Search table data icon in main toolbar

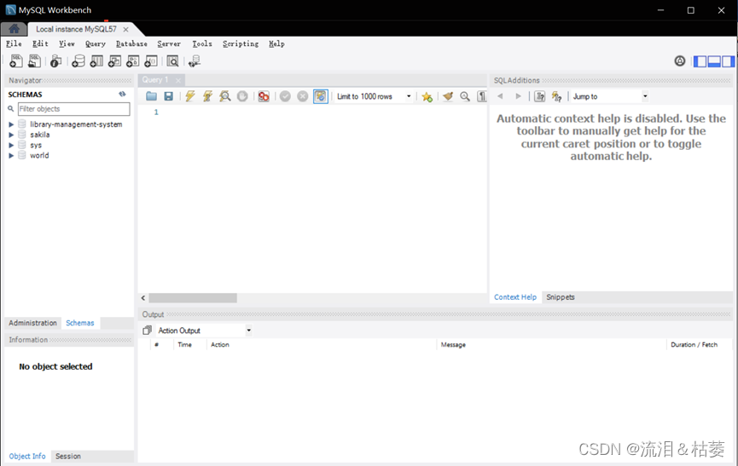172,61
